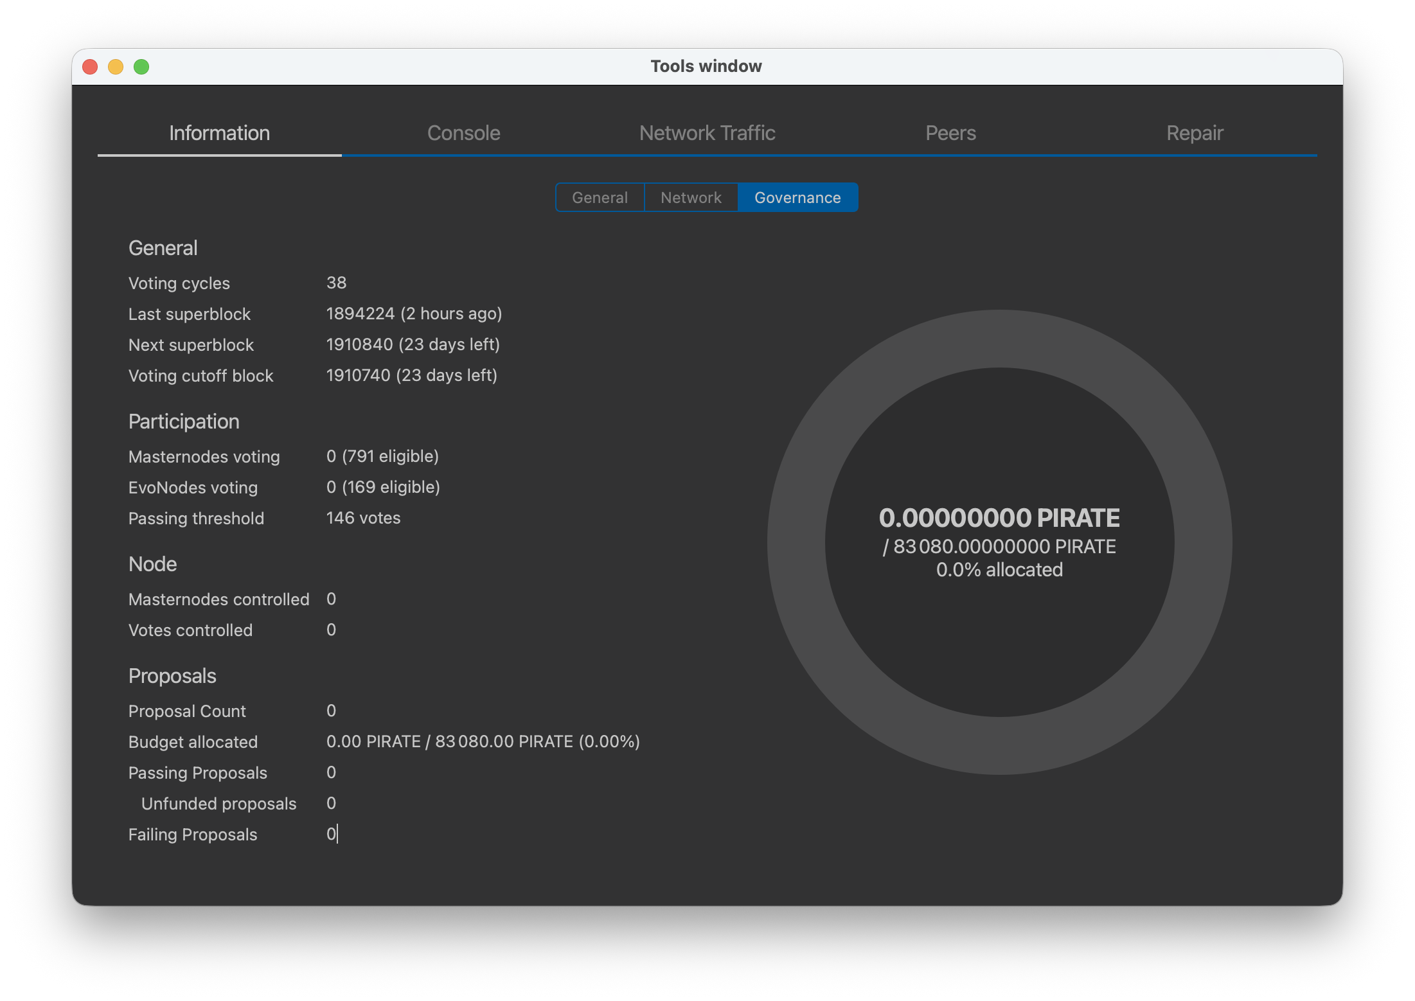1415x1001 pixels.
Task: Maximize window using green button
Action: 141,67
